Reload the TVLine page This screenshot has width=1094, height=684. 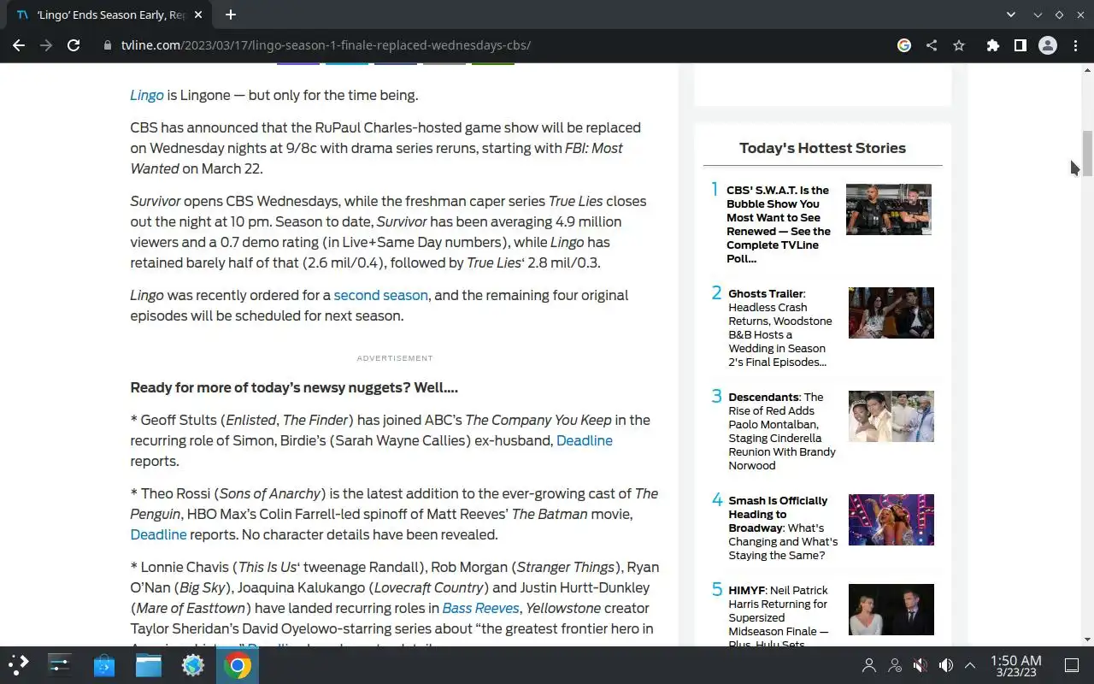[x=74, y=45]
